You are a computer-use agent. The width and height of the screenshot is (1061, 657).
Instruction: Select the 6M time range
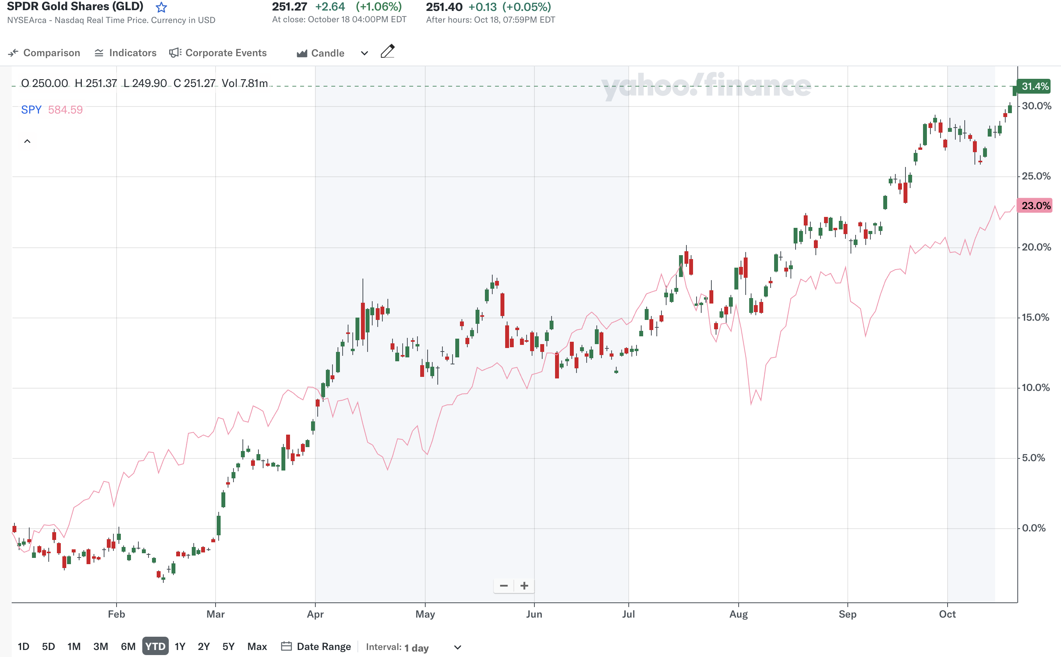click(x=128, y=646)
